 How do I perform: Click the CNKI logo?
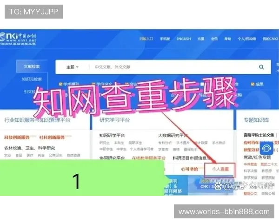[18, 39]
